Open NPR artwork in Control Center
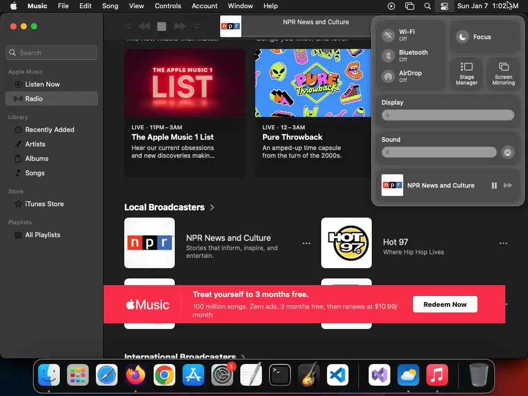 [392, 185]
